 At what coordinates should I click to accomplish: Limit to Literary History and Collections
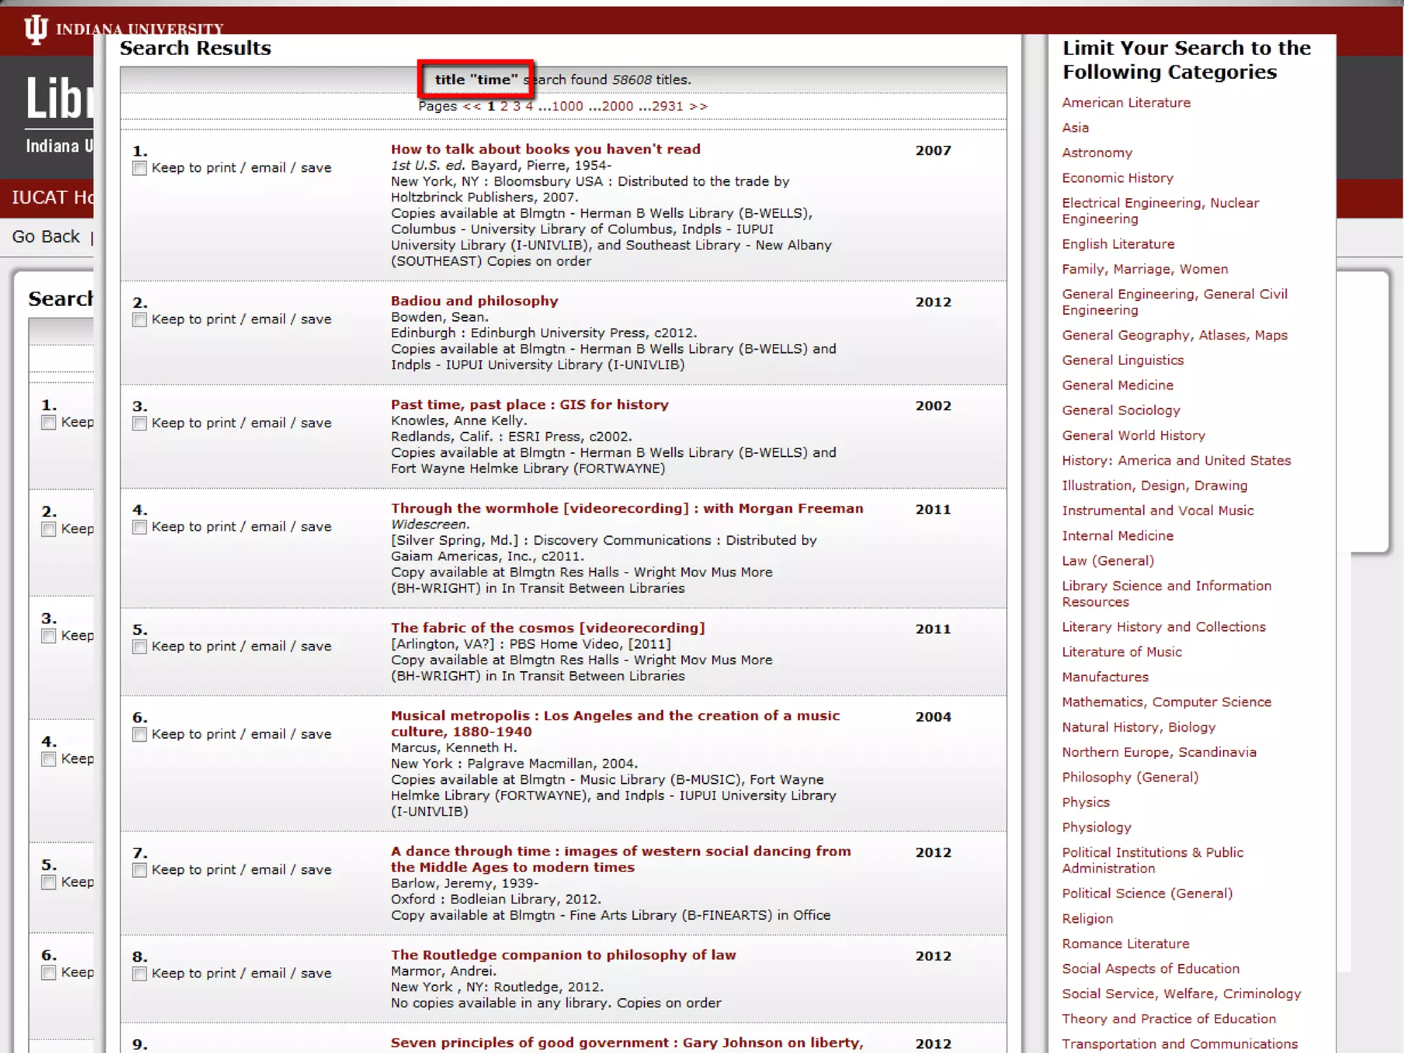coord(1164,627)
